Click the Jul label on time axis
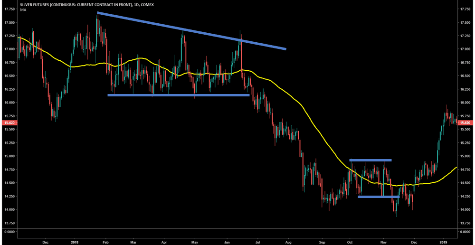 pyautogui.click(x=258, y=242)
